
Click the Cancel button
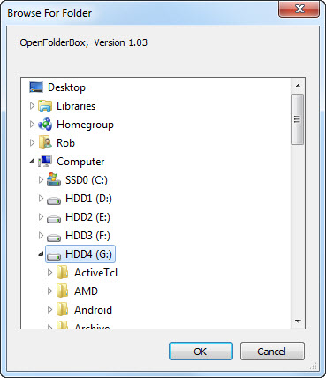272,352
